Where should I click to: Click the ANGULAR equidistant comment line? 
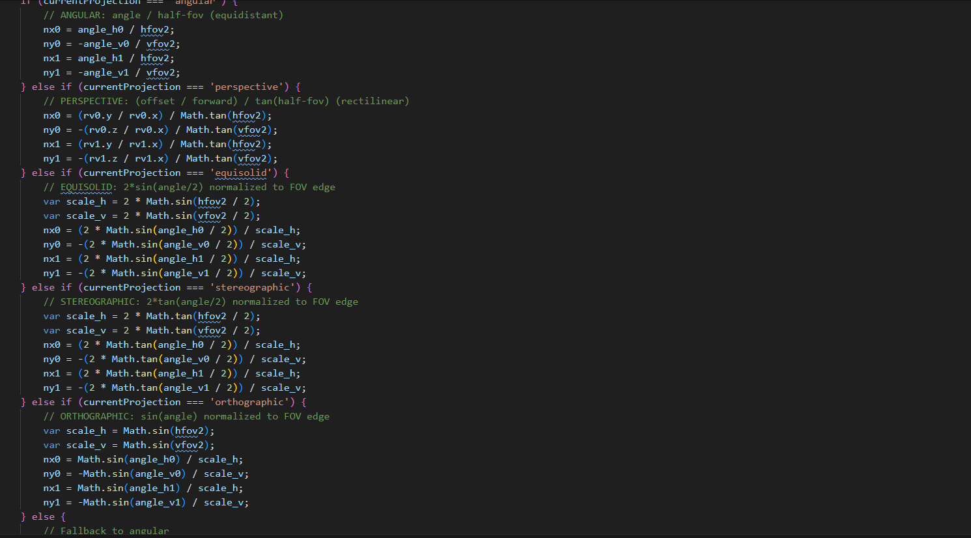(163, 15)
